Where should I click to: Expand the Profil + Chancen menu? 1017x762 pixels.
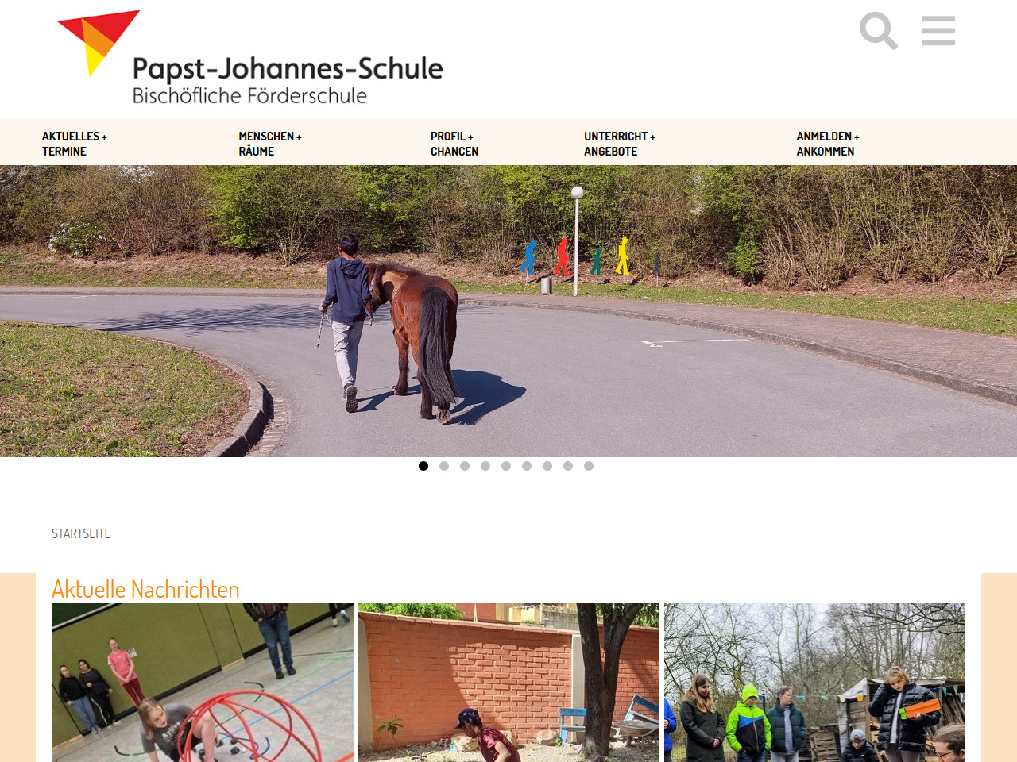pyautogui.click(x=454, y=144)
